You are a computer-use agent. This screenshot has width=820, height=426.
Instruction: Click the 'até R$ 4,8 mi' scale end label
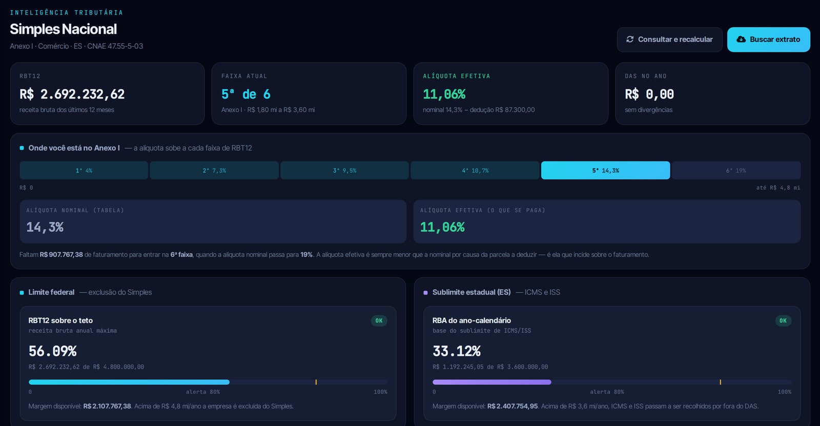[x=778, y=188]
